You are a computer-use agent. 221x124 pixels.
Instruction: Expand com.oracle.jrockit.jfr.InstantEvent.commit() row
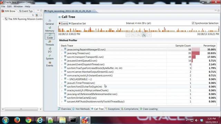pyautogui.click(x=62, y=76)
